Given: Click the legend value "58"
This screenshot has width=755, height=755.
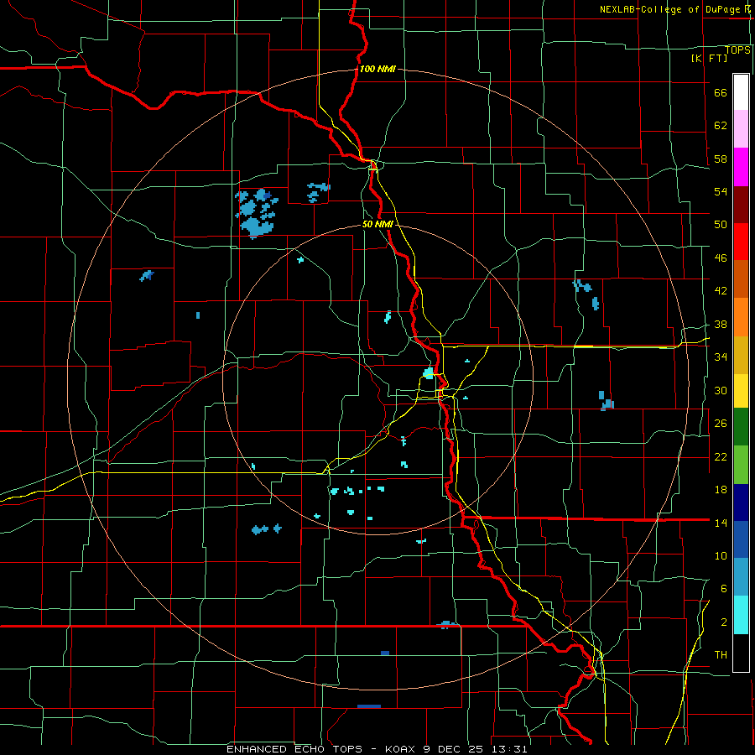Looking at the screenshot, I should point(721,159).
